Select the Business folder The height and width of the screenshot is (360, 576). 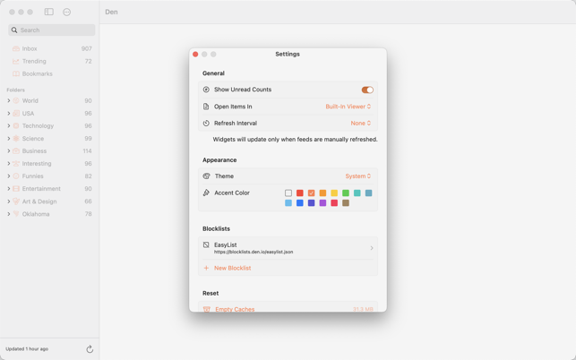coord(34,151)
